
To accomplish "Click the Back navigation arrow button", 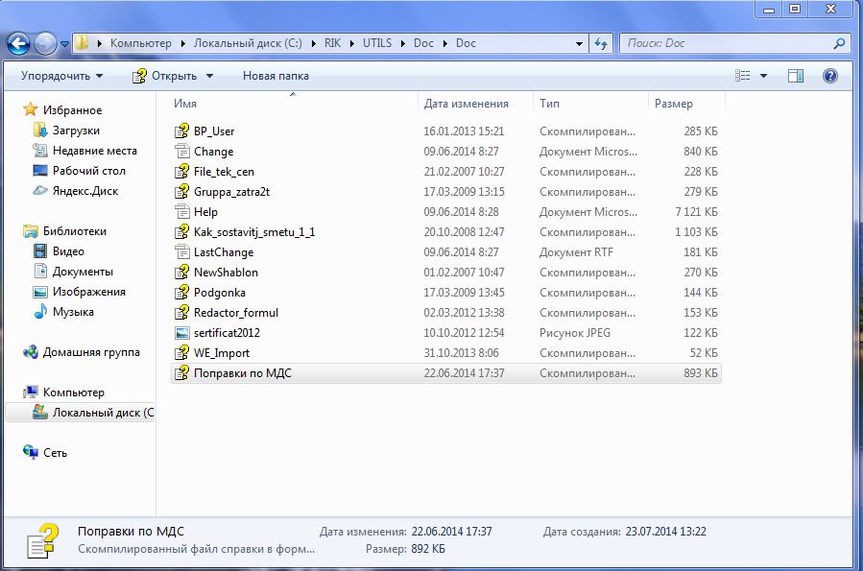I will (18, 43).
